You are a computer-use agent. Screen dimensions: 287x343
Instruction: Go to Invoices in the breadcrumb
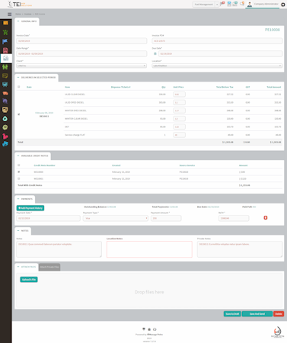click(x=27, y=14)
